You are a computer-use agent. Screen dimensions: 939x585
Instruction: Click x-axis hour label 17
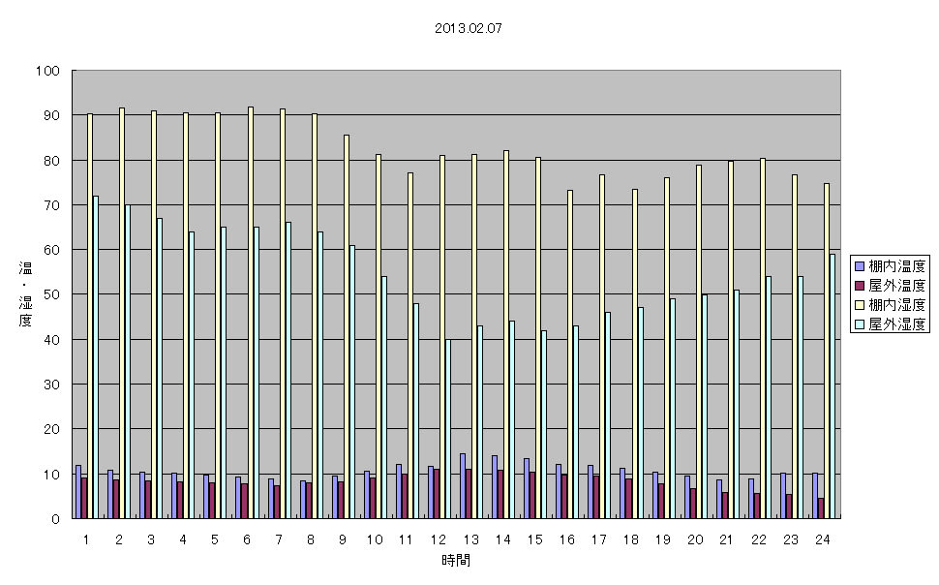[x=599, y=539]
